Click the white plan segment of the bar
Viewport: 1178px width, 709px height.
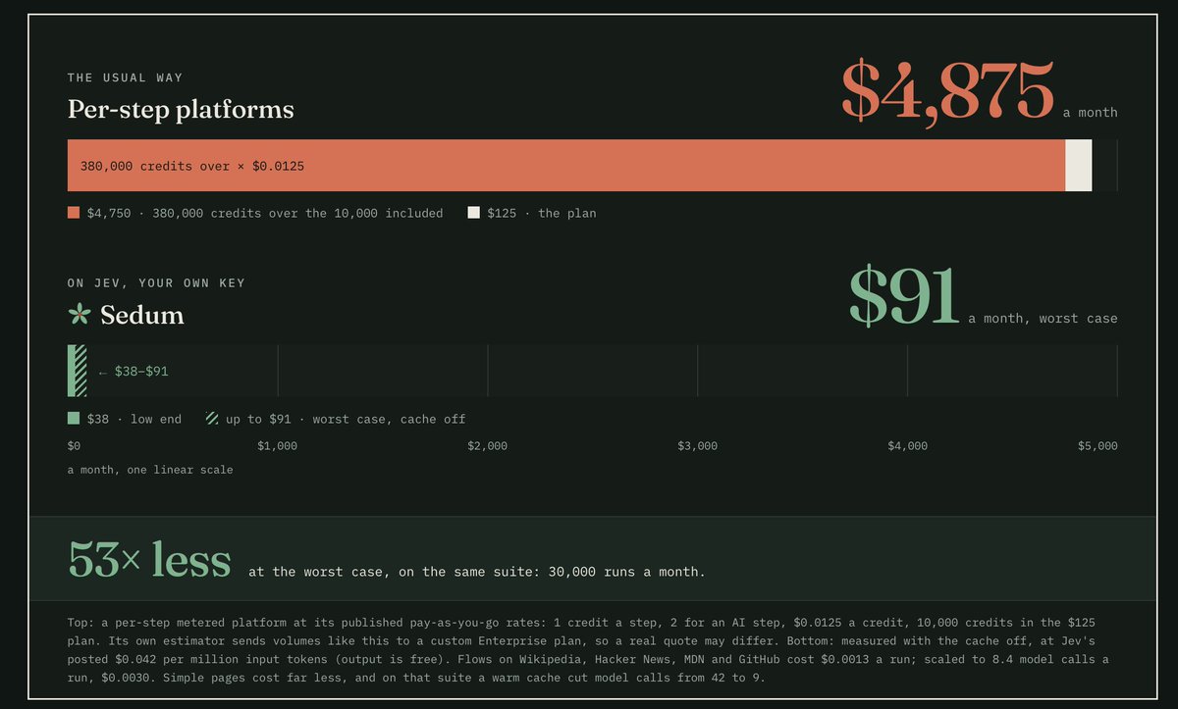1079,166
